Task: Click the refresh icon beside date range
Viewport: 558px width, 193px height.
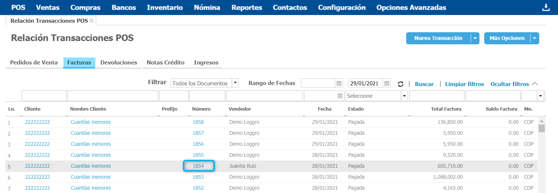Action: [x=401, y=84]
